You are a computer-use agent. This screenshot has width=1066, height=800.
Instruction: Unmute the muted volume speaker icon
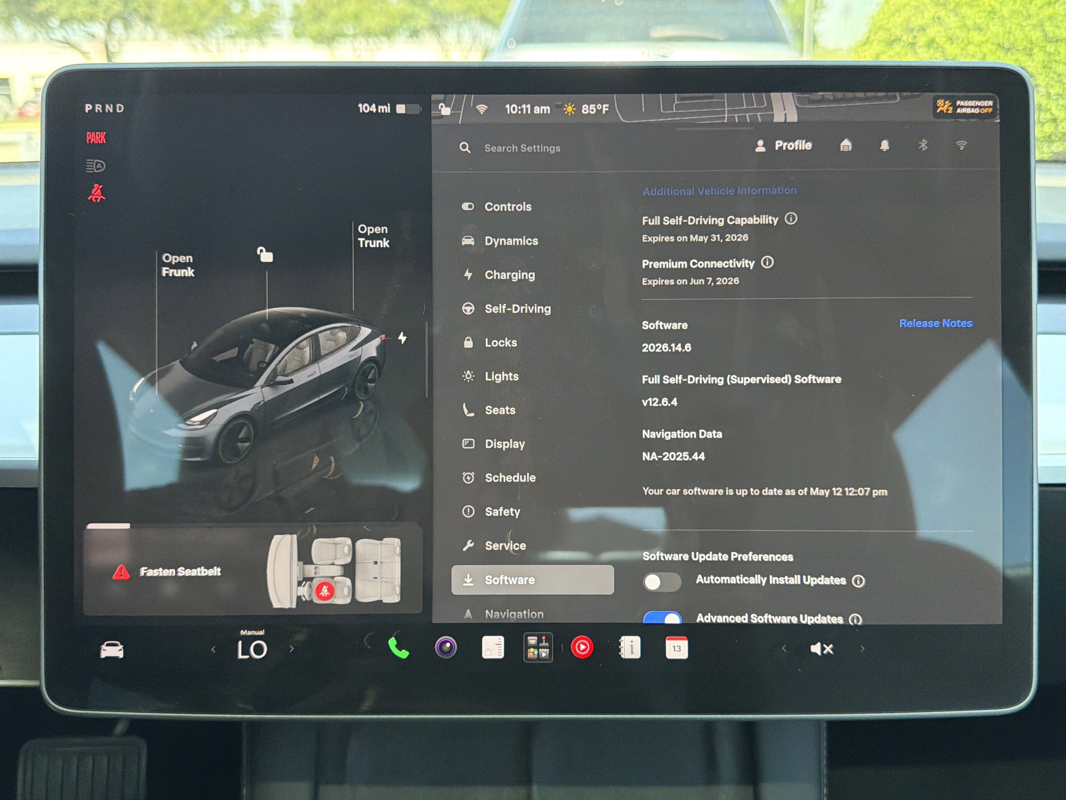pyautogui.click(x=822, y=649)
